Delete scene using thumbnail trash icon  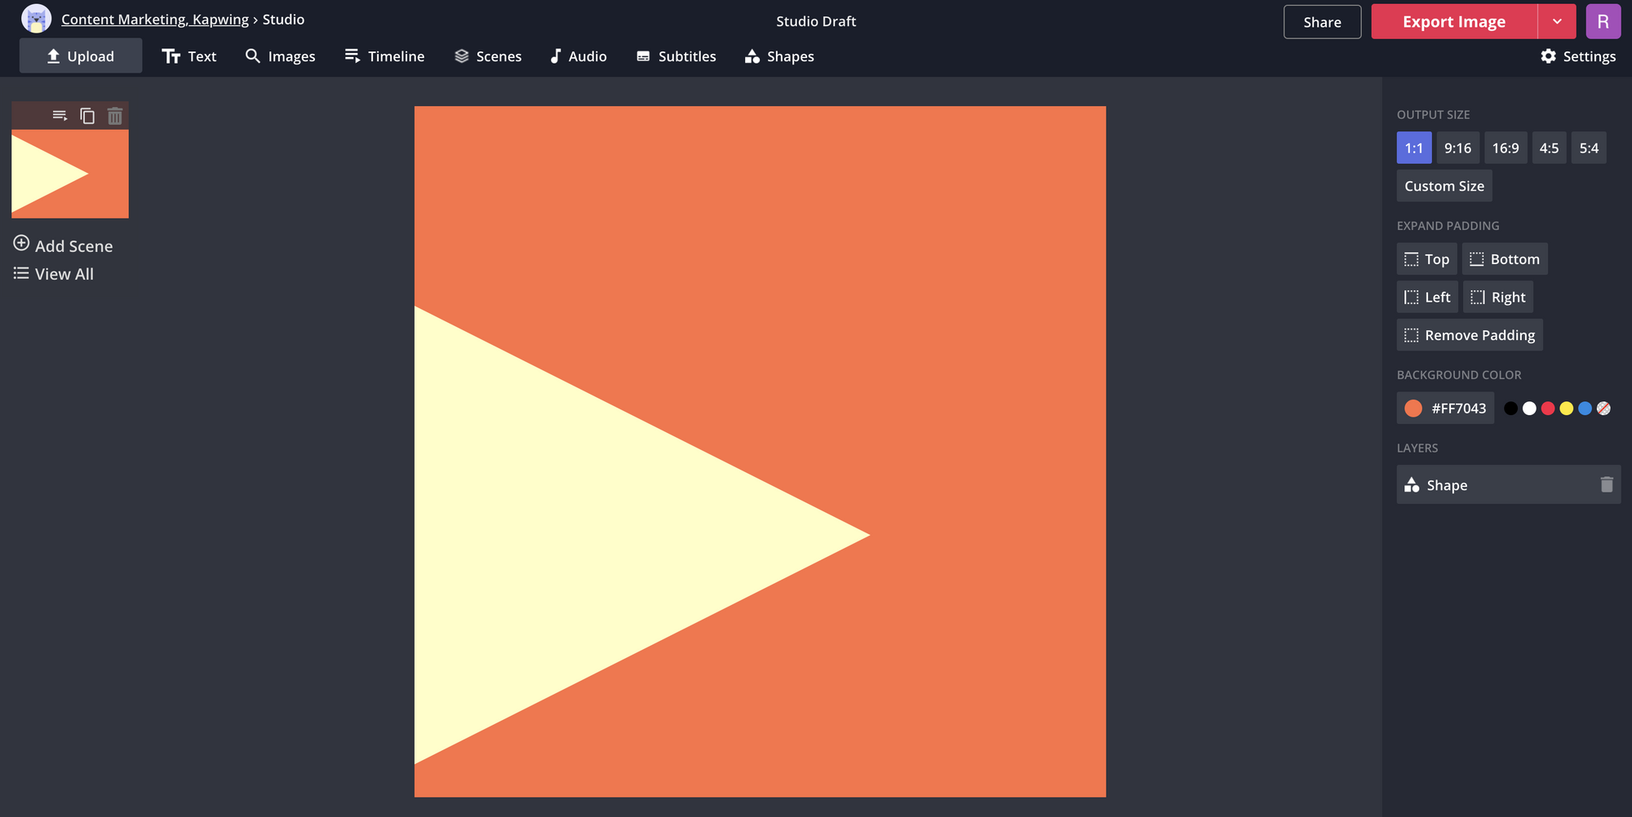pyautogui.click(x=115, y=116)
